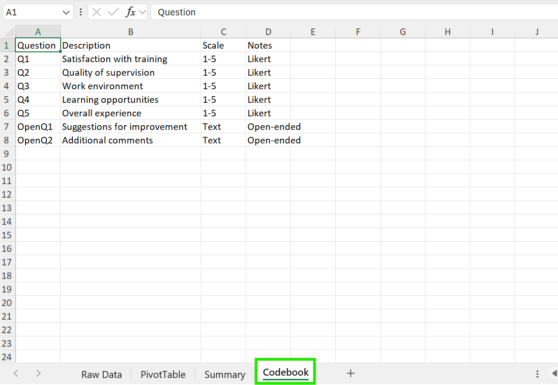Click the cell Learning opportunities
Screen dimensions: 558x385
coord(131,100)
